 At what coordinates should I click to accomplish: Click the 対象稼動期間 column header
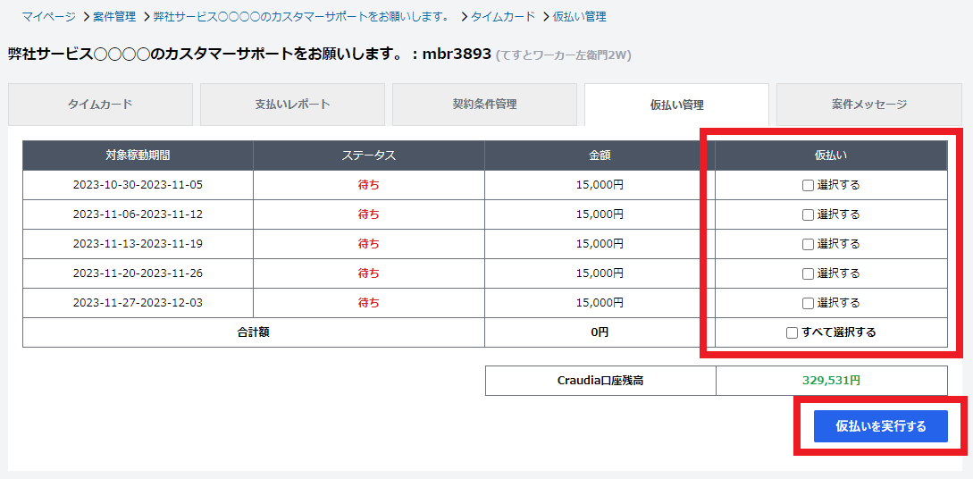(138, 155)
